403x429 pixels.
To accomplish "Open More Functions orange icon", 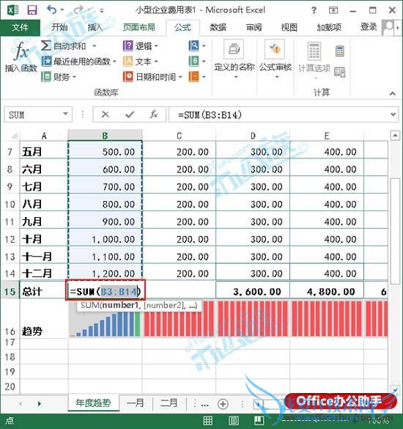I will [194, 76].
